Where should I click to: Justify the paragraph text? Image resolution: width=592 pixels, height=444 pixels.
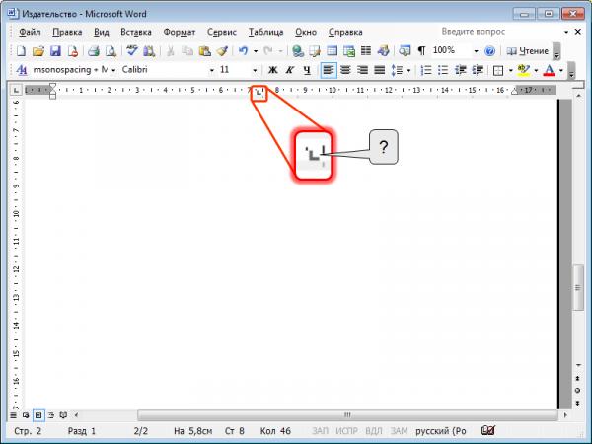(380, 70)
